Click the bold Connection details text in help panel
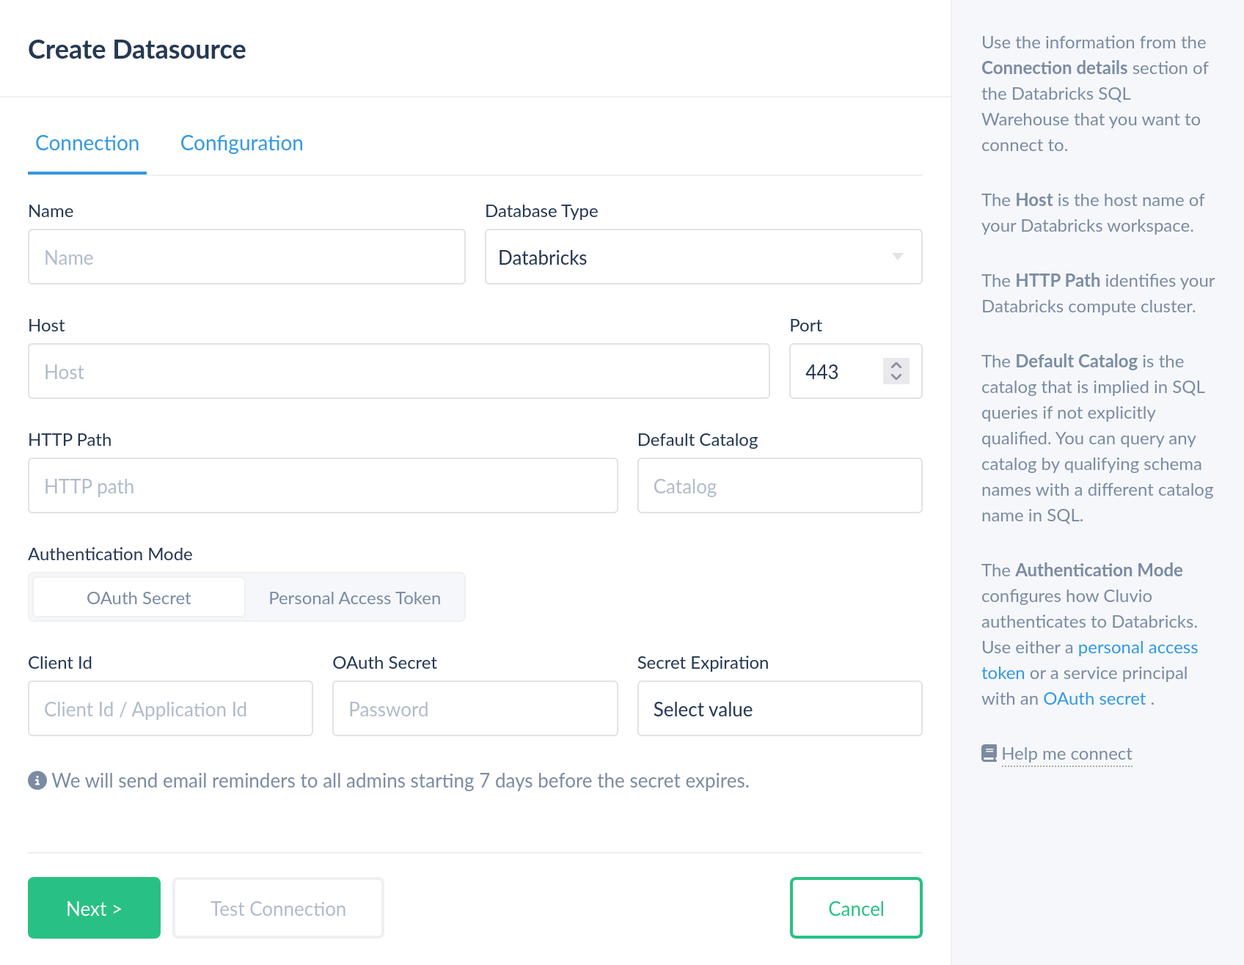 tap(1054, 68)
